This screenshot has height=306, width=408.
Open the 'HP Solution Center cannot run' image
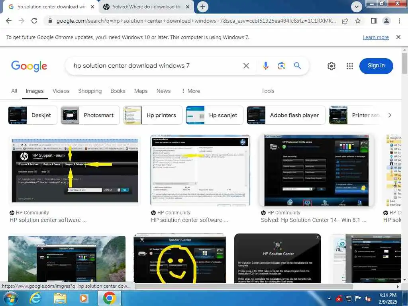(278, 259)
